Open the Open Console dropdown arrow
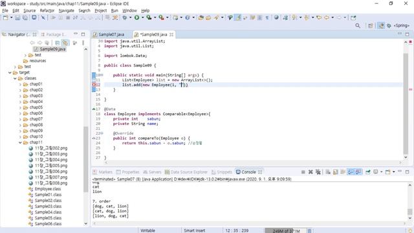414x233 pixels. coord(393,172)
